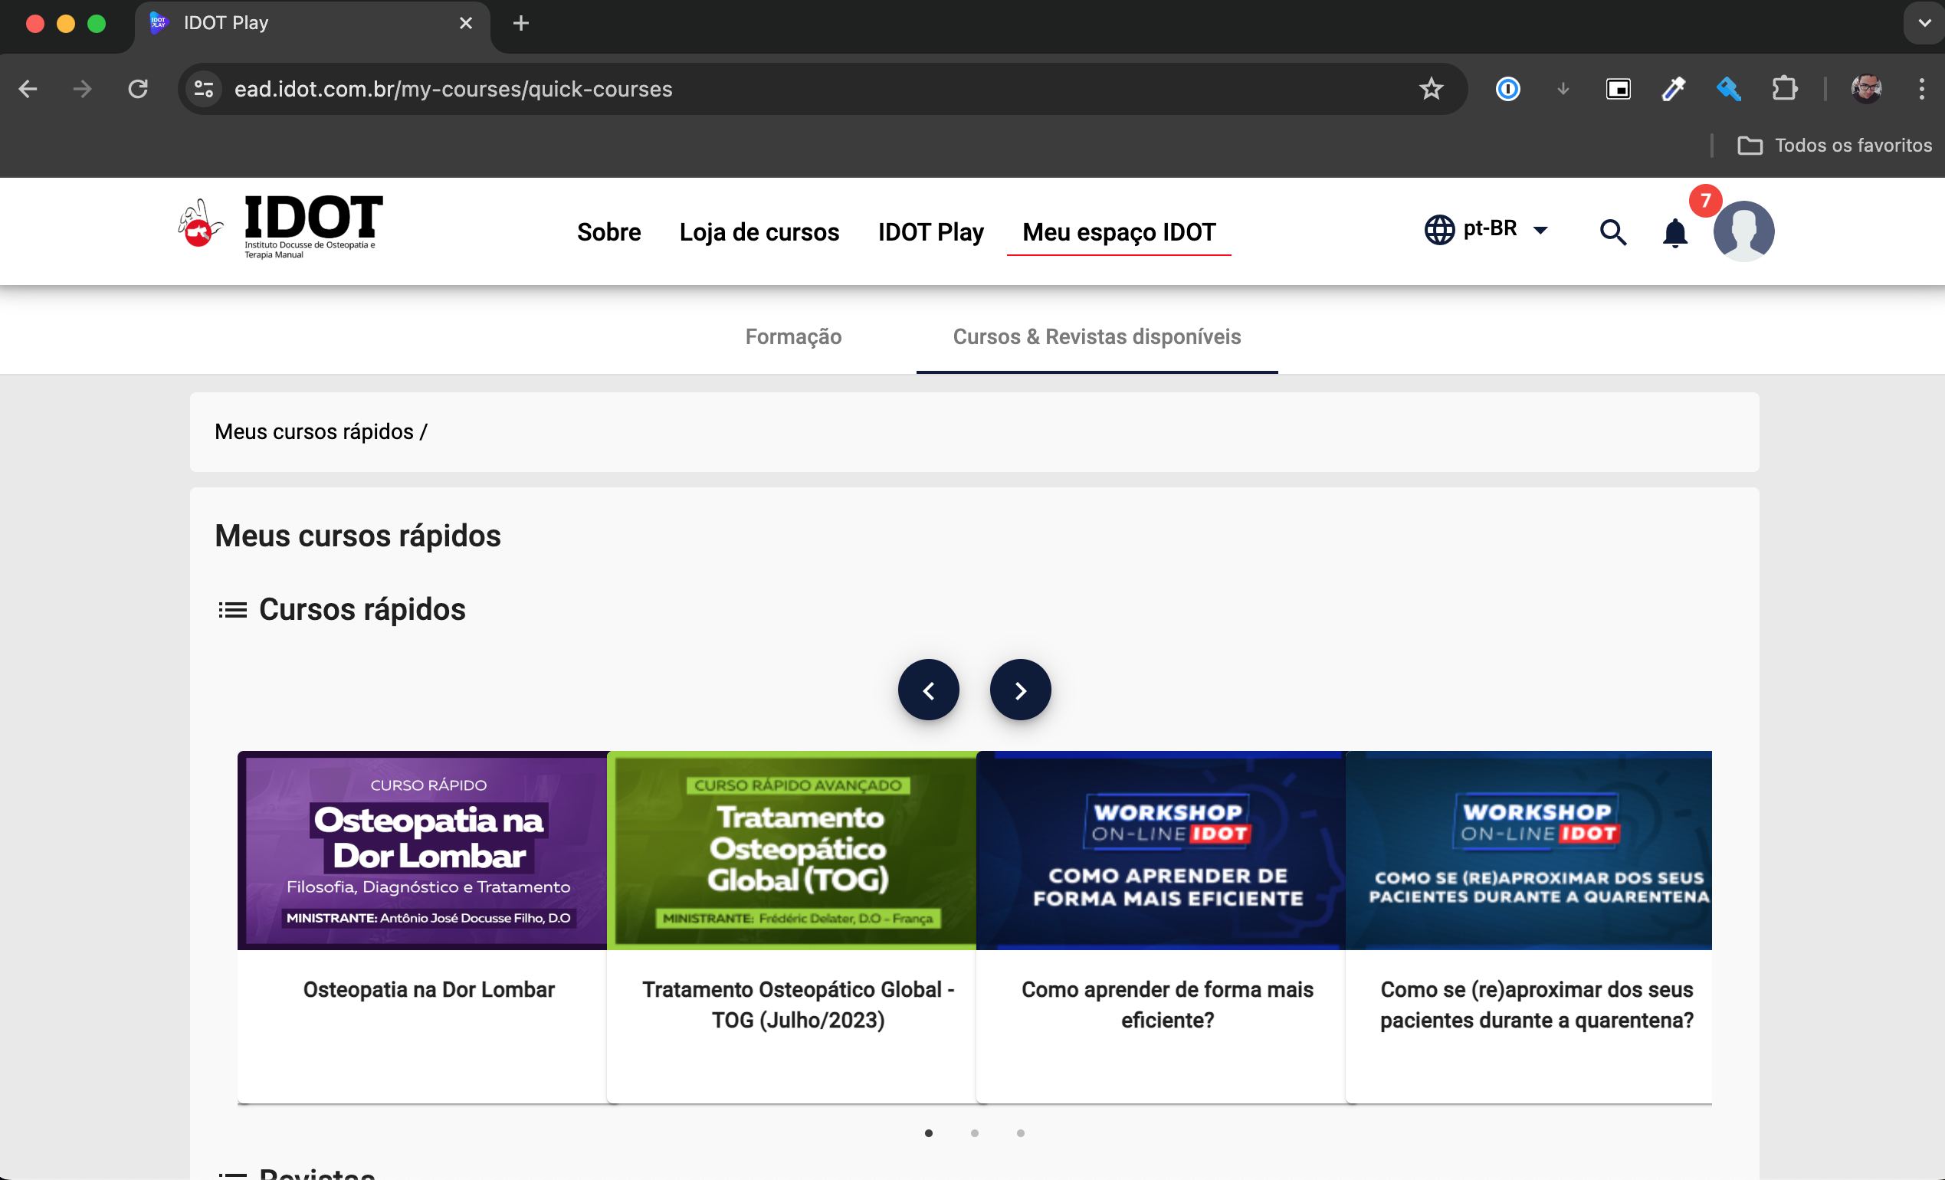
Task: Open the Chrome profile avatar
Action: pos(1867,89)
